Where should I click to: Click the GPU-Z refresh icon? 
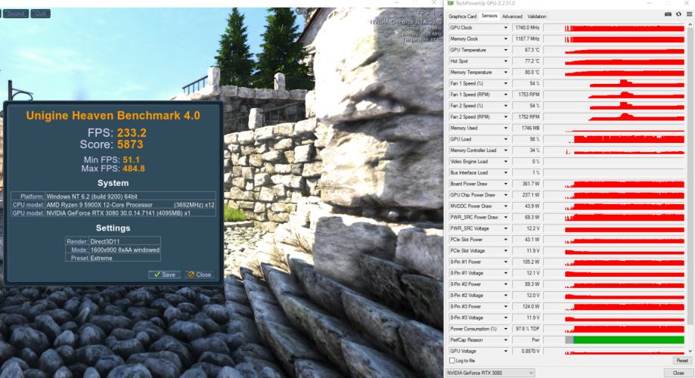pyautogui.click(x=678, y=14)
